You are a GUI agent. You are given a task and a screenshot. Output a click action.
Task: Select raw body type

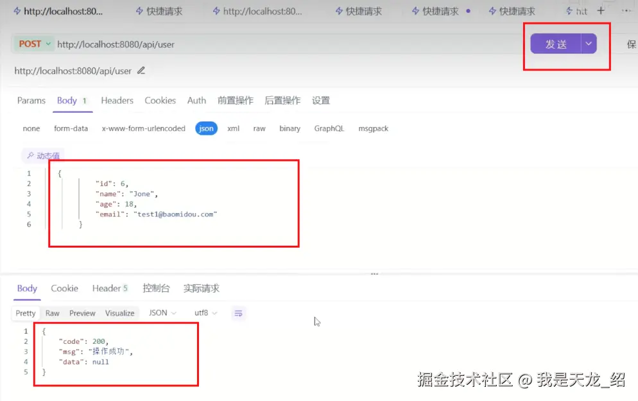click(259, 128)
